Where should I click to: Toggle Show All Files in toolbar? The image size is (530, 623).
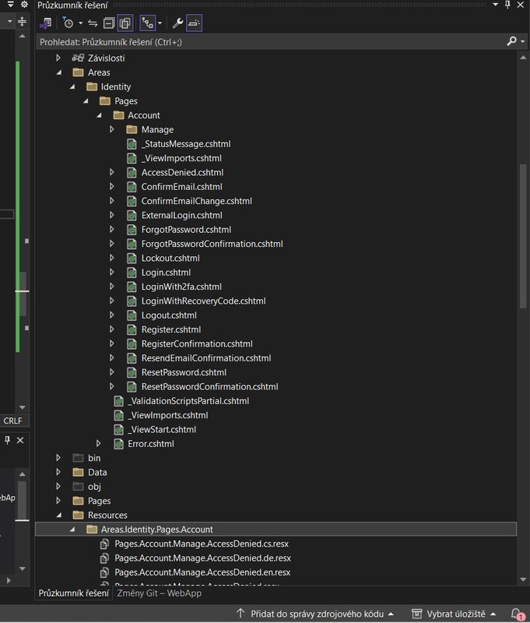(125, 23)
